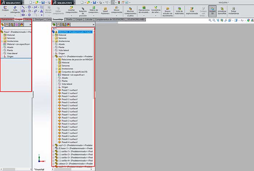Click the Insertar componentes button
This screenshot has width=254, height=171.
(x=71, y=10)
